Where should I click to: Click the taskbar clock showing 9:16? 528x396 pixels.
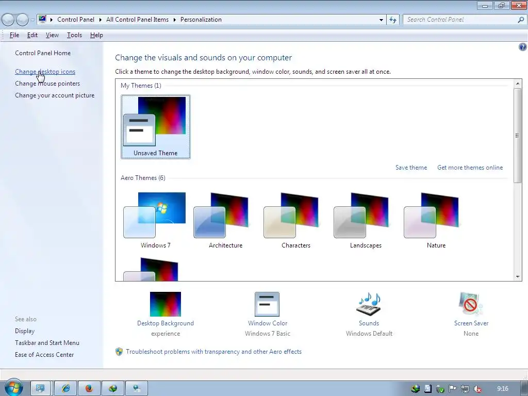pos(502,389)
